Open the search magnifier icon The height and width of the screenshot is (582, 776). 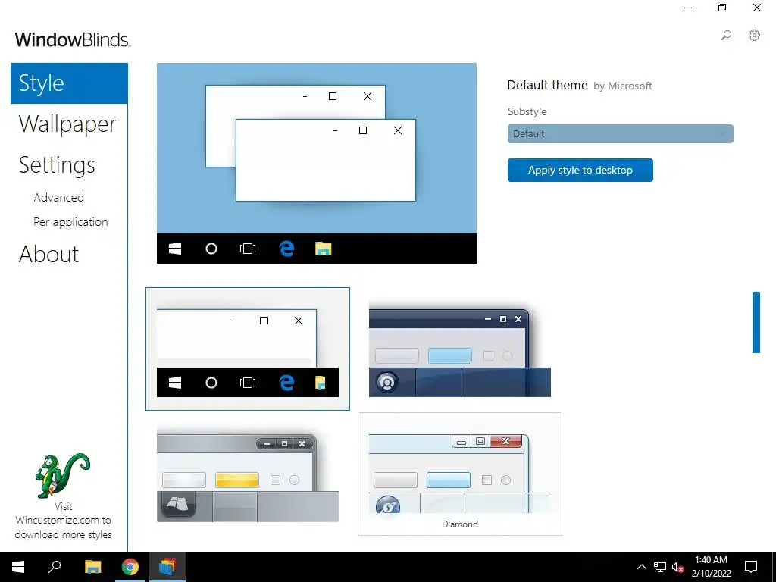(x=726, y=36)
